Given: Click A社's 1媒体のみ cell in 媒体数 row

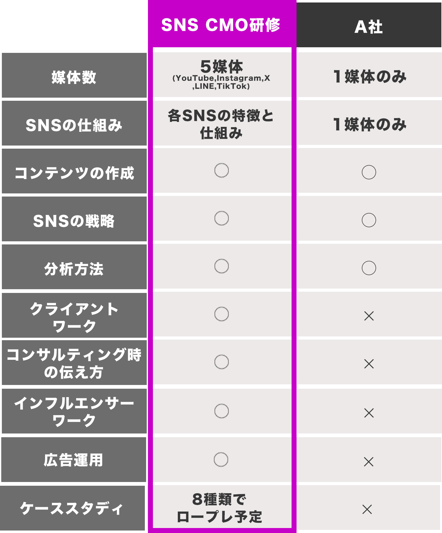Looking at the screenshot, I should tap(370, 76).
